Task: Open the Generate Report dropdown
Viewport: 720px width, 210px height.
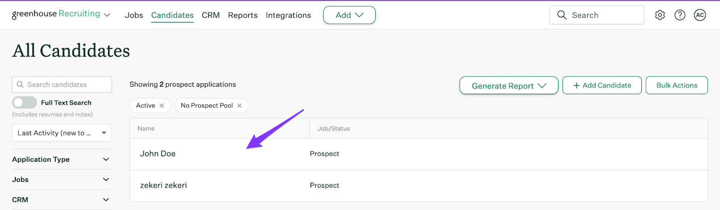Action: click(x=508, y=86)
